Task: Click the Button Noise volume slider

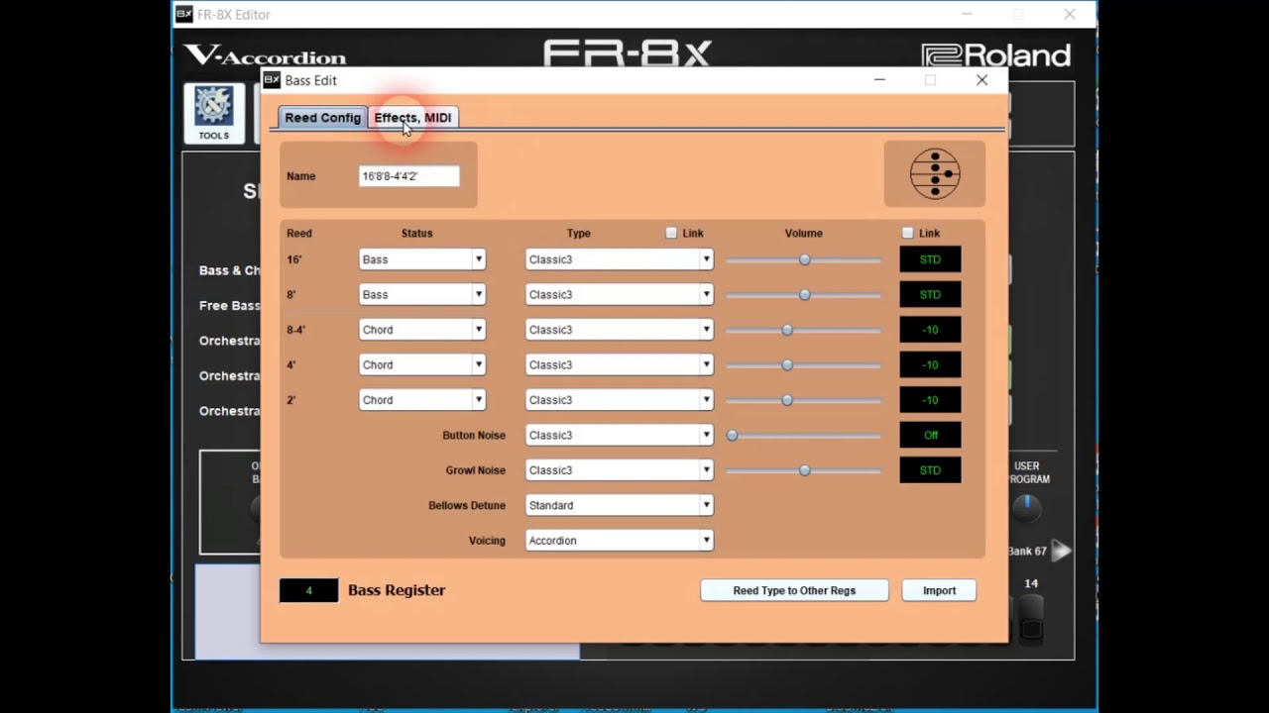Action: (804, 435)
